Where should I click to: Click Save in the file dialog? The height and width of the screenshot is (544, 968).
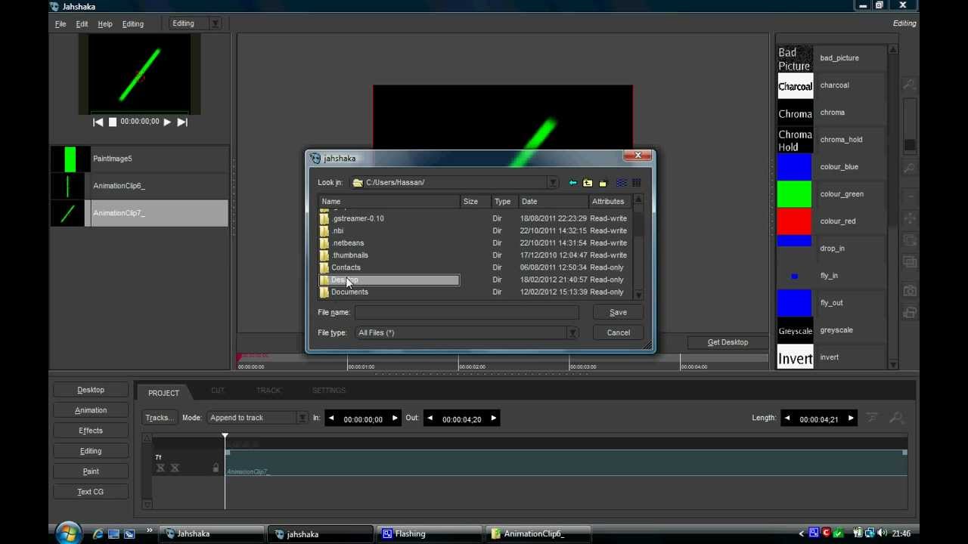point(618,312)
